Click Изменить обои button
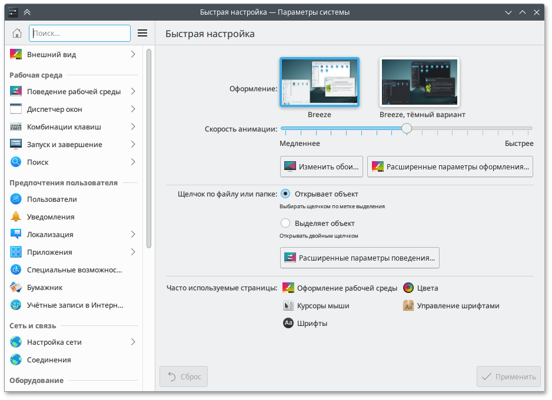Image resolution: width=552 pixels, height=400 pixels. tap(321, 166)
